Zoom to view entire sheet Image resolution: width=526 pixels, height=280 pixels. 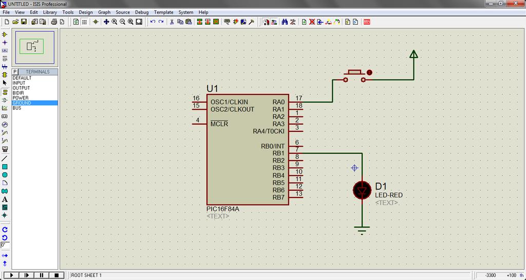click(x=130, y=22)
